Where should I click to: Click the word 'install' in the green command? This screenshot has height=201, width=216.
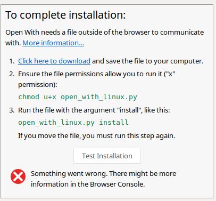coord(114,123)
